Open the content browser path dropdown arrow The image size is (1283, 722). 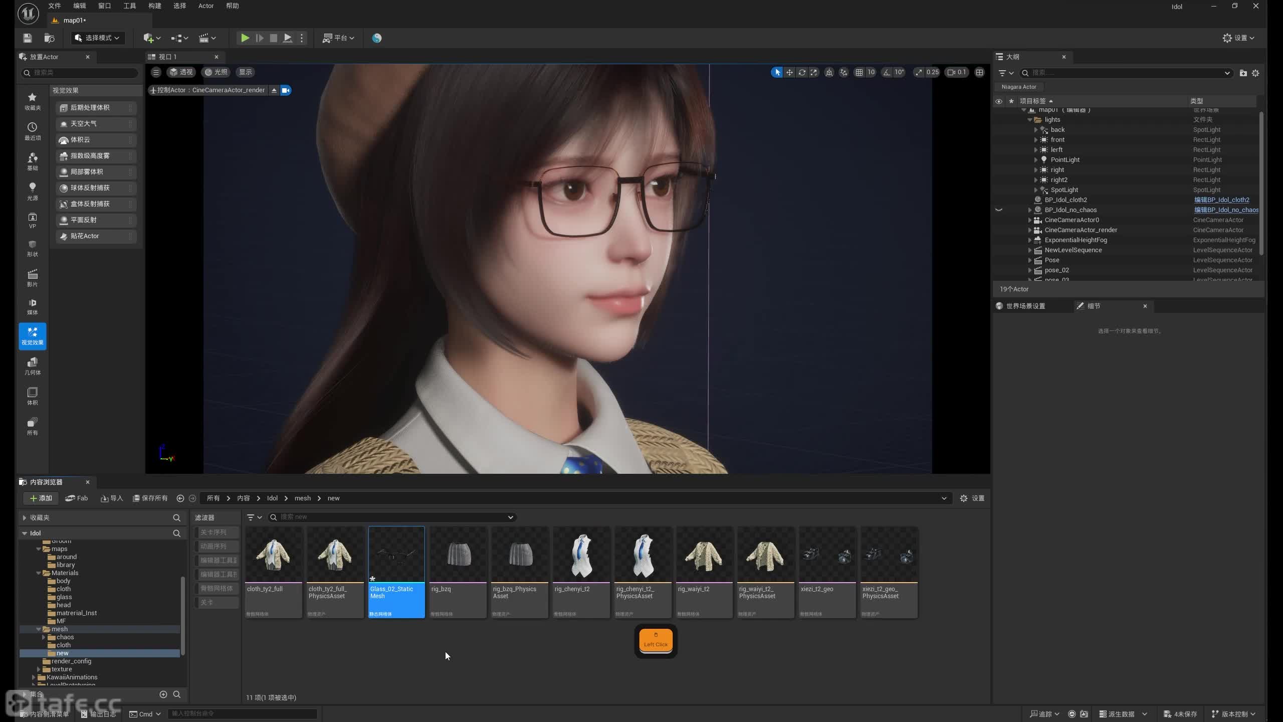[944, 498]
